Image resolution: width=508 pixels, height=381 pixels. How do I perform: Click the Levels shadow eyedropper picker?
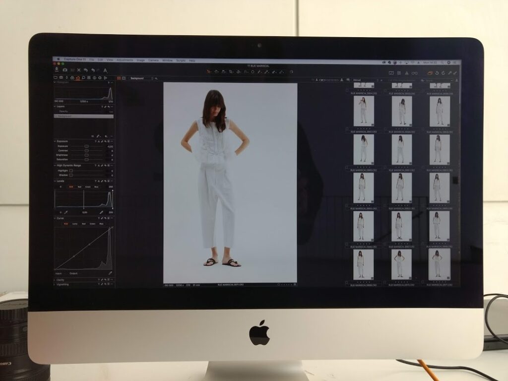click(x=65, y=212)
